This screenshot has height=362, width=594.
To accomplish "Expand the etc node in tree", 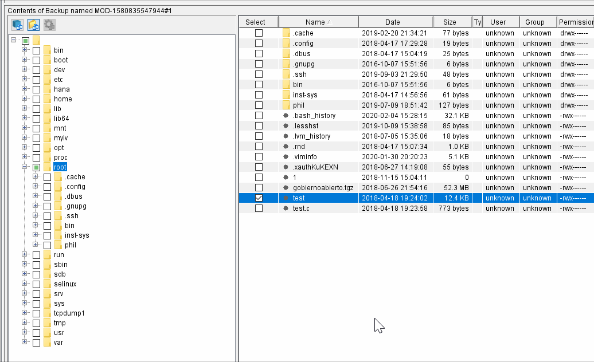I will pyautogui.click(x=24, y=78).
